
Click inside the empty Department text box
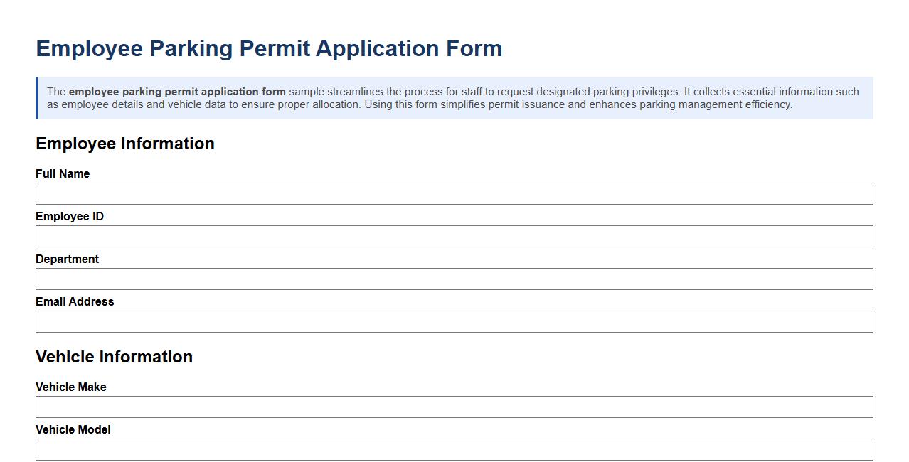pos(454,279)
